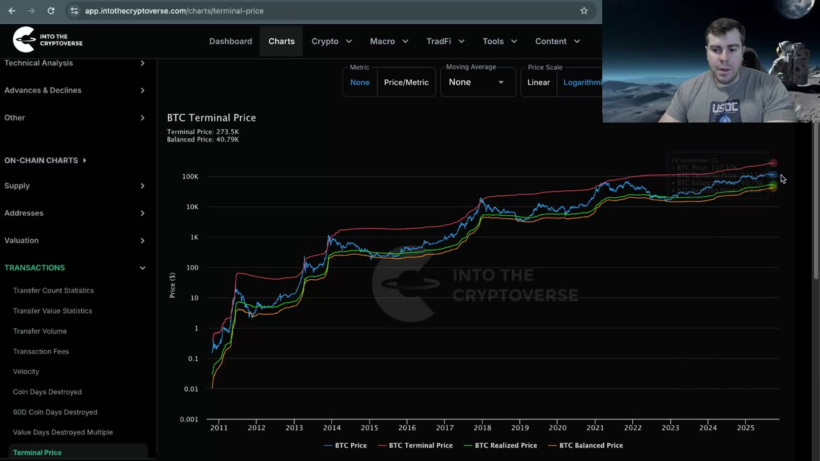Open the Transaction Fees chart

(x=41, y=352)
